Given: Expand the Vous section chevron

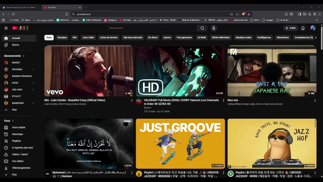Looking at the screenshot, I should 13,121.
